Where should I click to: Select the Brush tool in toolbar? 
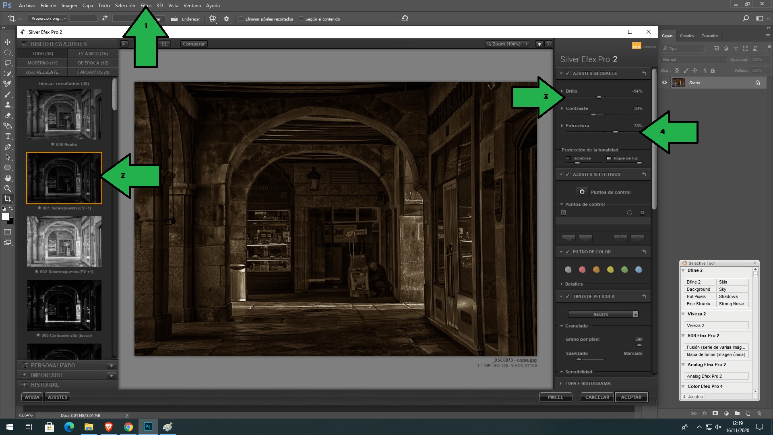[x=7, y=94]
